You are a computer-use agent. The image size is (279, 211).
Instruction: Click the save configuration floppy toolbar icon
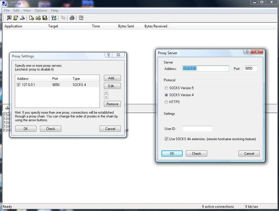tap(45, 18)
